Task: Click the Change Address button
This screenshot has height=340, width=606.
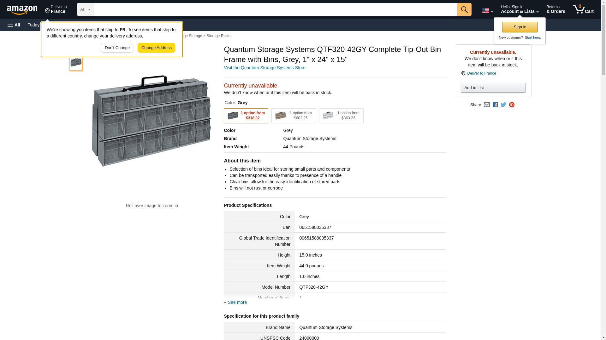Action: [156, 48]
